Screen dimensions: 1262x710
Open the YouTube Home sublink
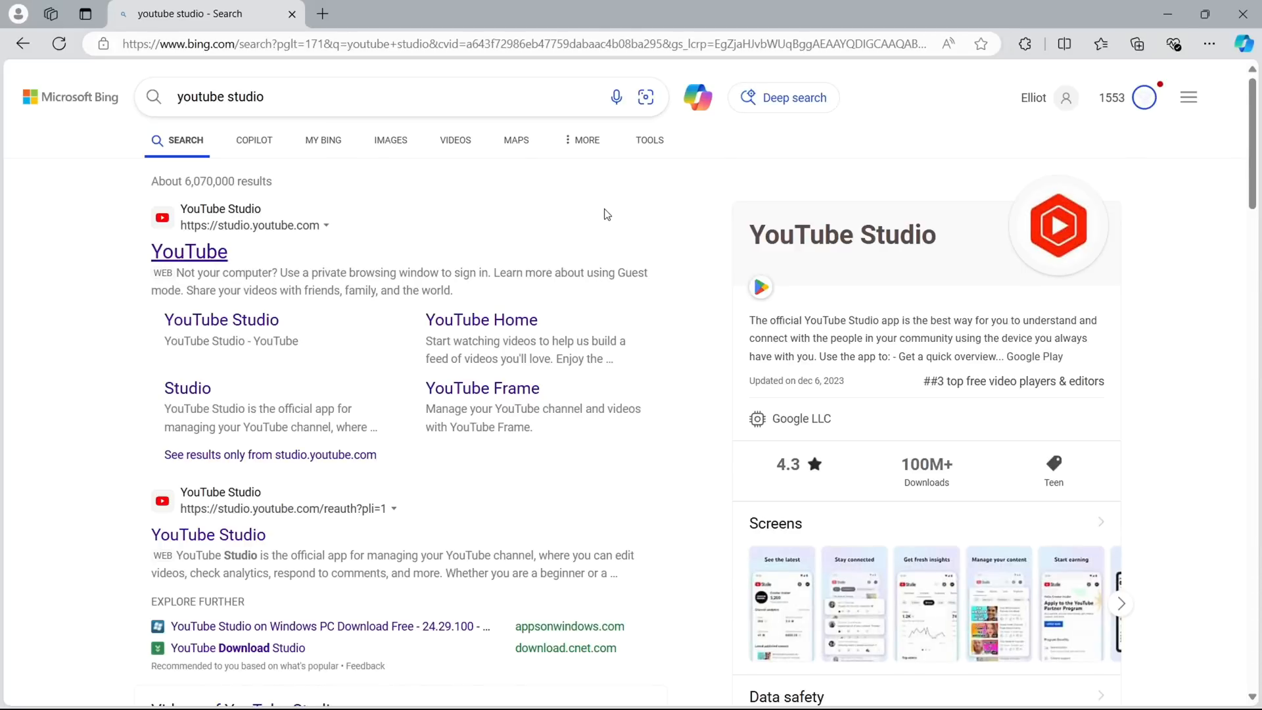pos(482,319)
